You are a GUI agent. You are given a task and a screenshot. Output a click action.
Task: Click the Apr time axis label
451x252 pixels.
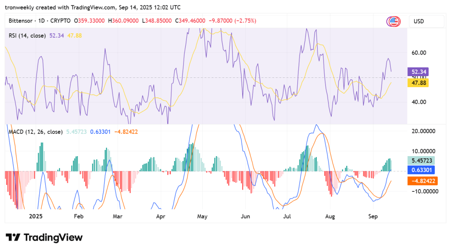coord(160,216)
